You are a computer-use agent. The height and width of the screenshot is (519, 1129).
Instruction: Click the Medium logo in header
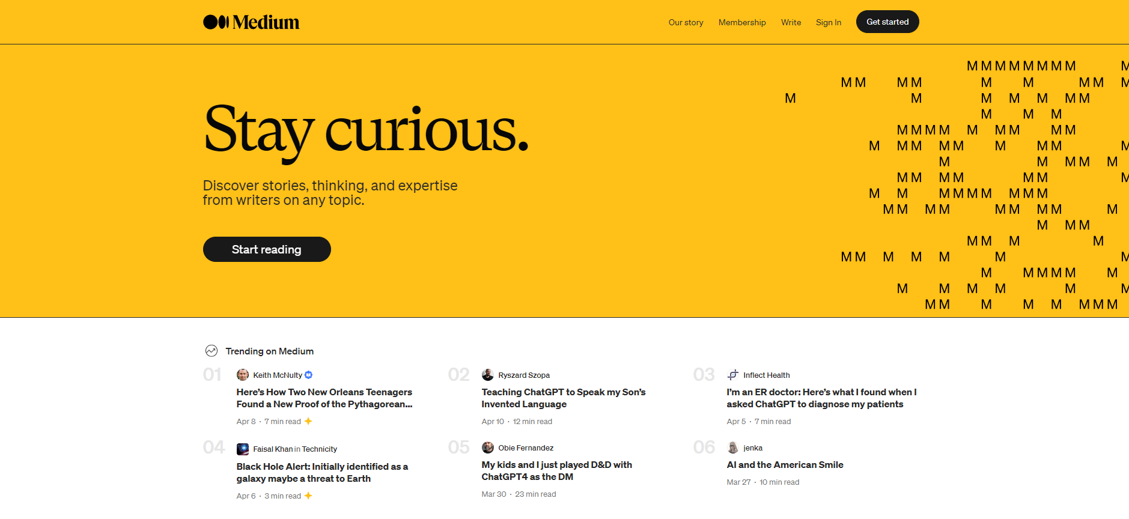click(251, 22)
